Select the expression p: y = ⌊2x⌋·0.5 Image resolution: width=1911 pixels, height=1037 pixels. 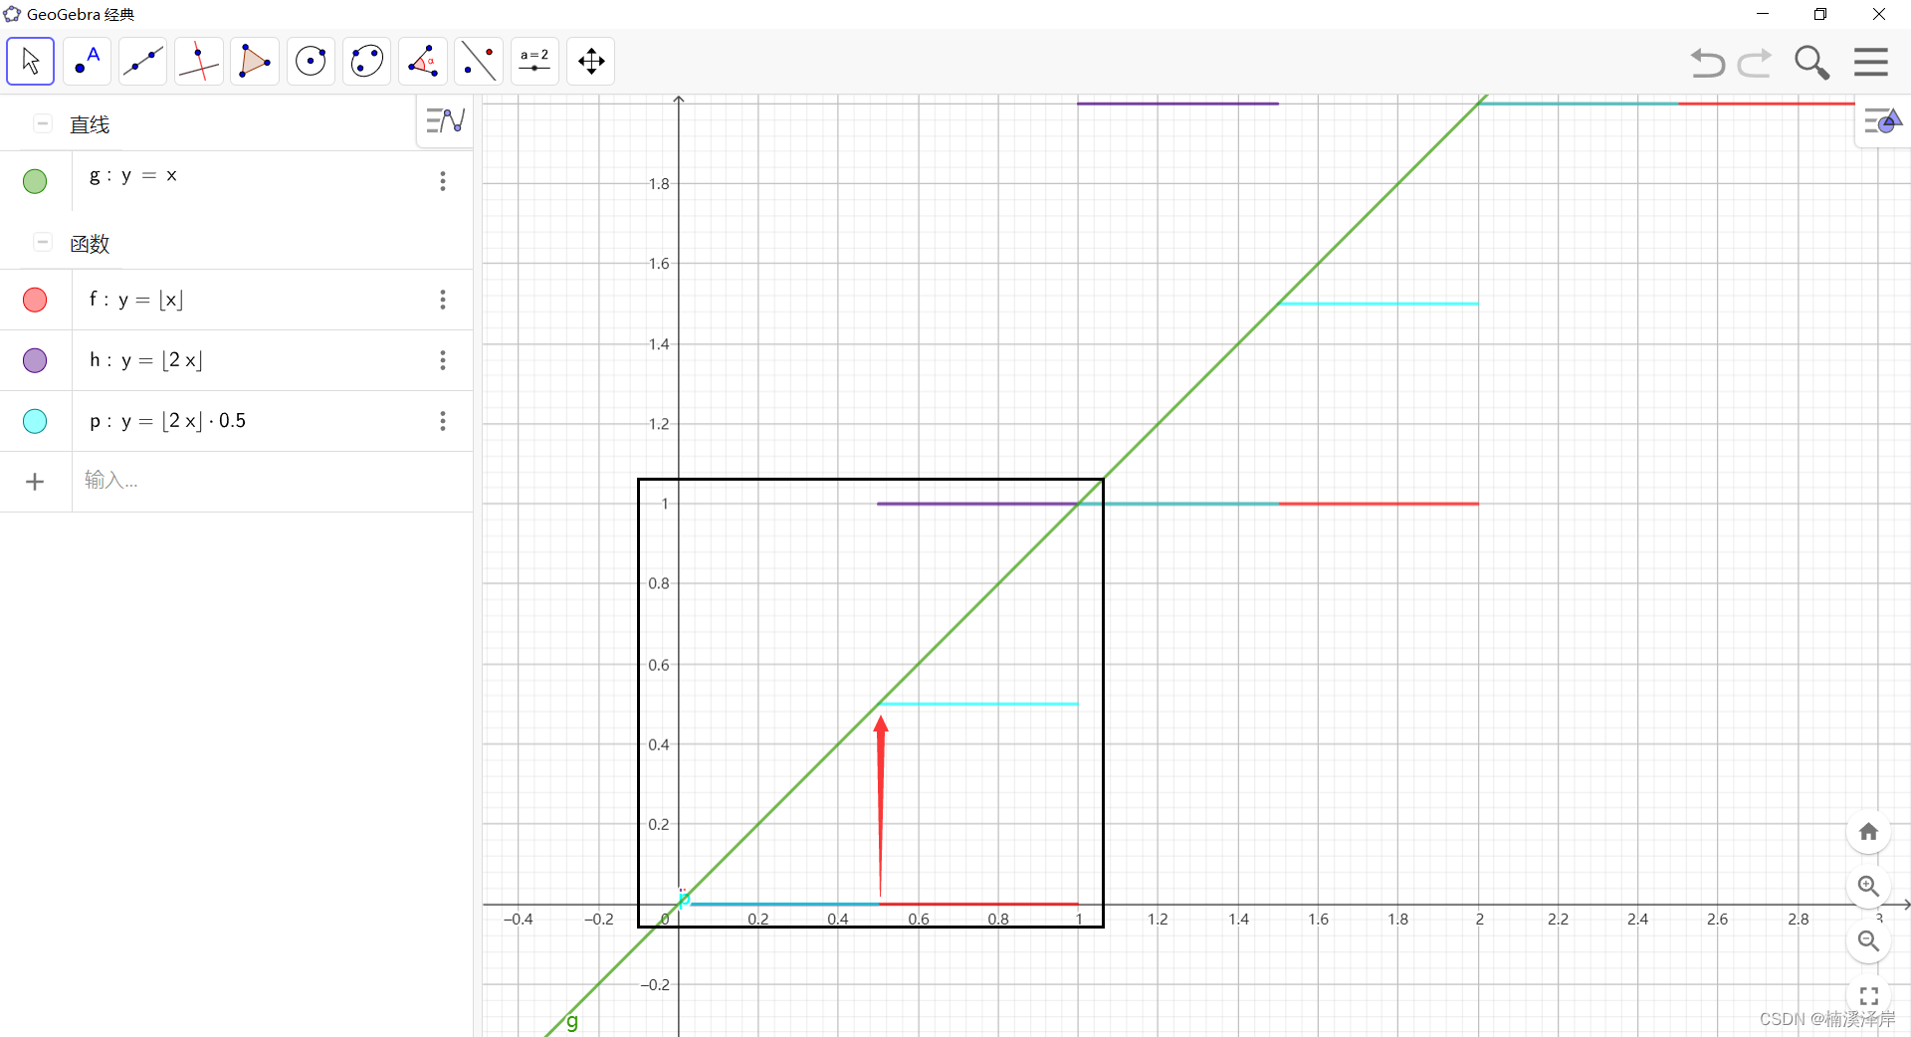pos(167,421)
